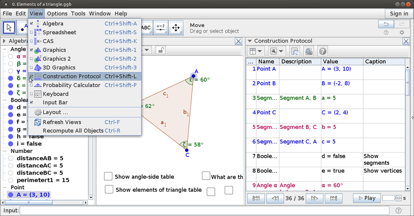Viewport: 414px width, 216px height.
Task: Advance one construction step
Action: coord(314,198)
